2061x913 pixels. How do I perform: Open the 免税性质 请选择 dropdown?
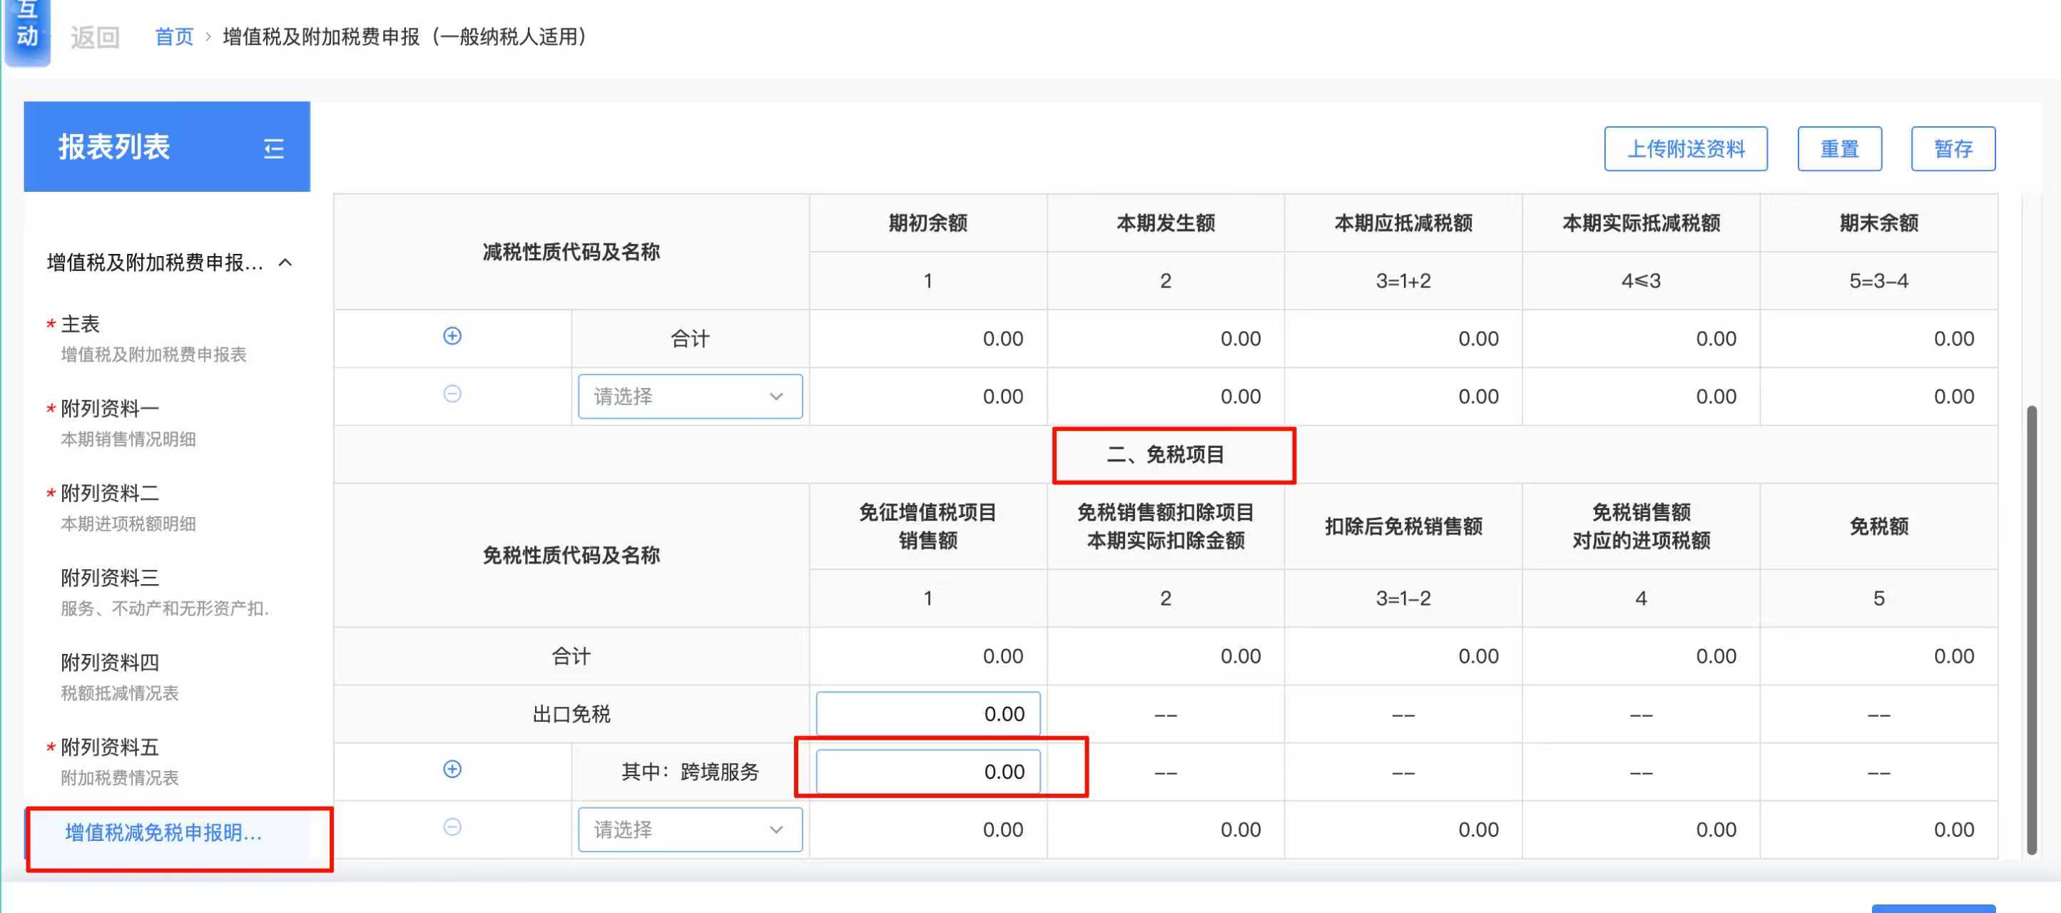(690, 830)
